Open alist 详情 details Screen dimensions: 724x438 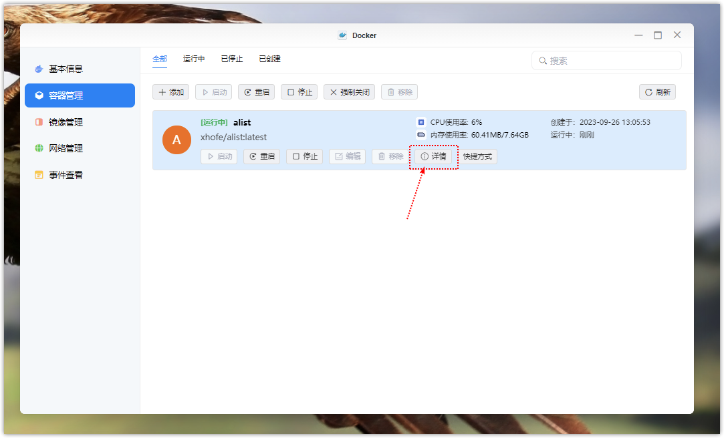(x=433, y=157)
